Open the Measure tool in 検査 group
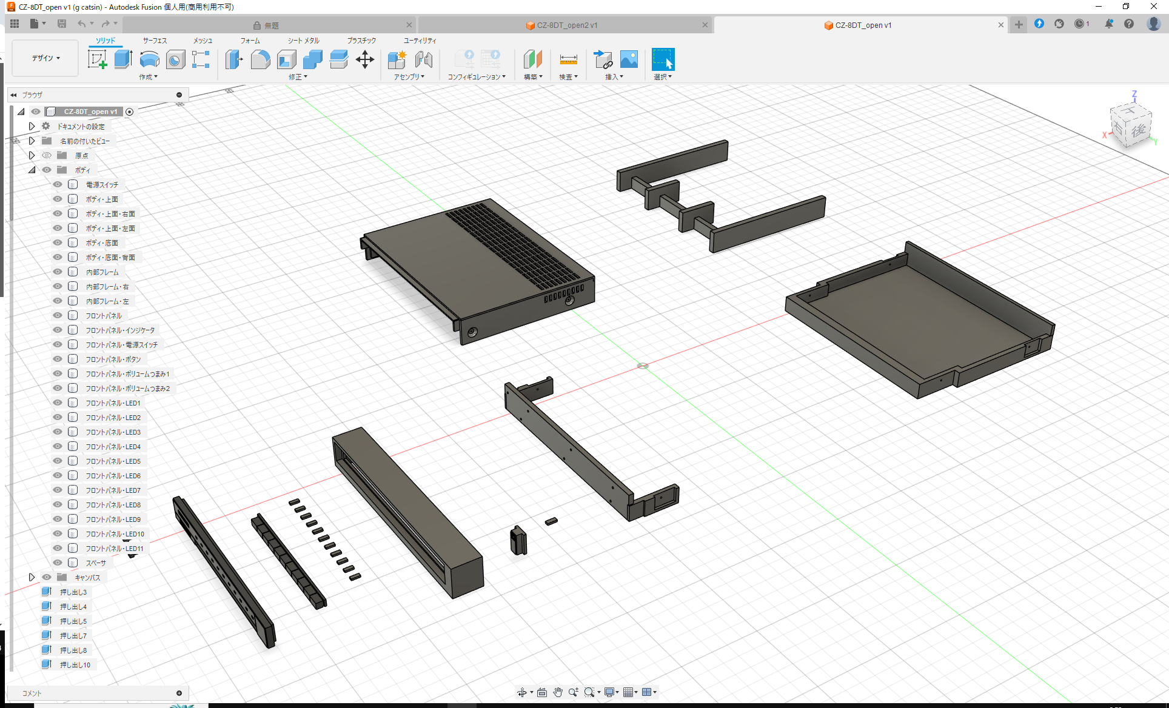Image resolution: width=1169 pixels, height=708 pixels. coord(568,60)
